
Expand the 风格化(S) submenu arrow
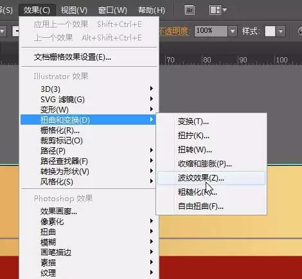tap(152, 181)
